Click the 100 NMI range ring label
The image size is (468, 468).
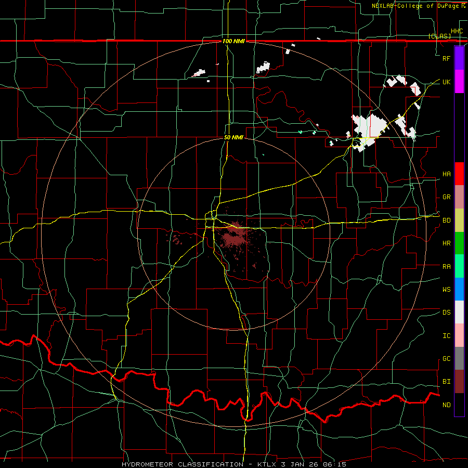(233, 41)
